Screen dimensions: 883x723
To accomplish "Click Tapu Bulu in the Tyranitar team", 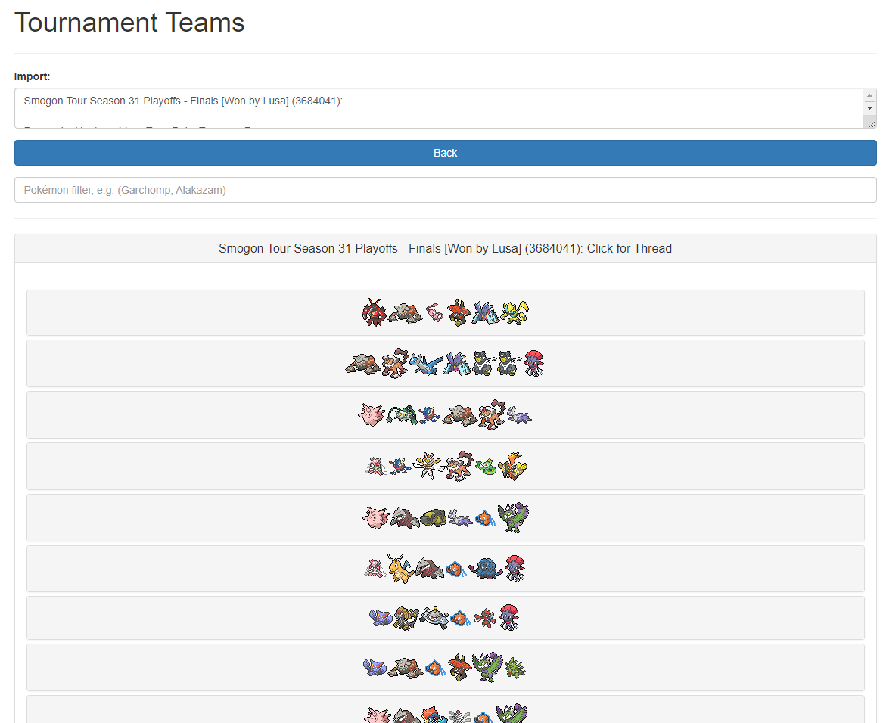I will pyautogui.click(x=459, y=667).
